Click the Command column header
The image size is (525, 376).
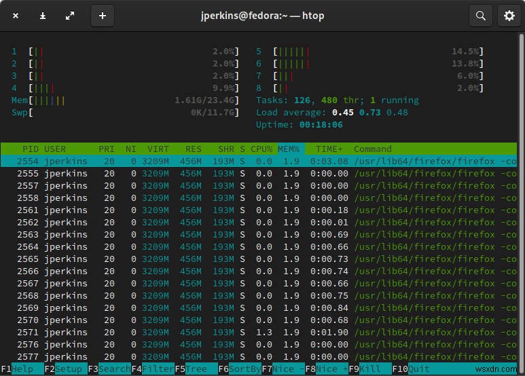click(373, 149)
